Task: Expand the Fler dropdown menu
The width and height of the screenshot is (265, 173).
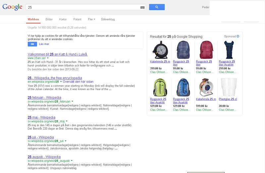Action: [92, 19]
